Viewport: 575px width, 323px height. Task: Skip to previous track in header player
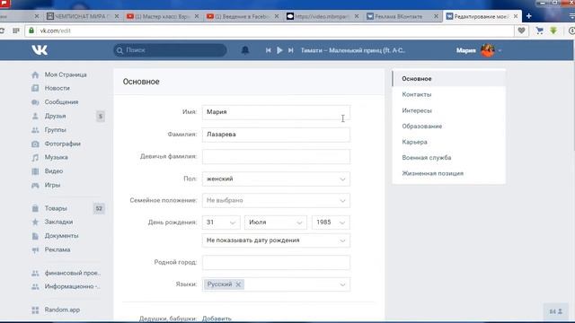pyautogui.click(x=269, y=50)
